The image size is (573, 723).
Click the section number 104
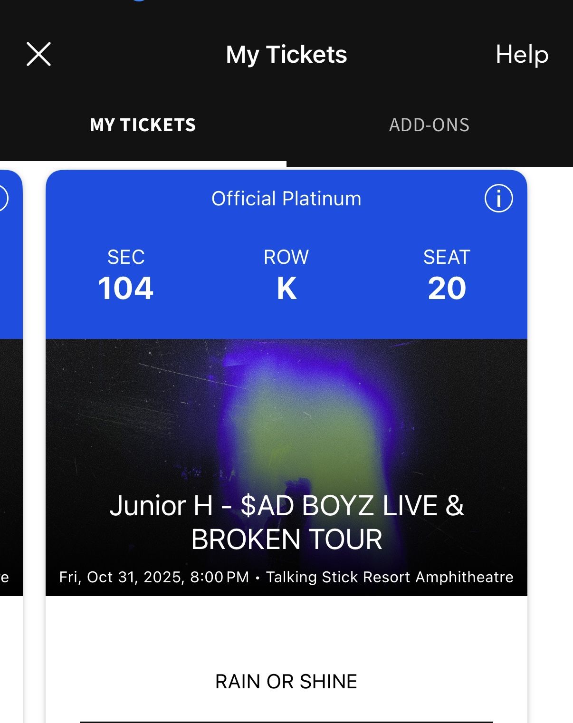point(125,288)
